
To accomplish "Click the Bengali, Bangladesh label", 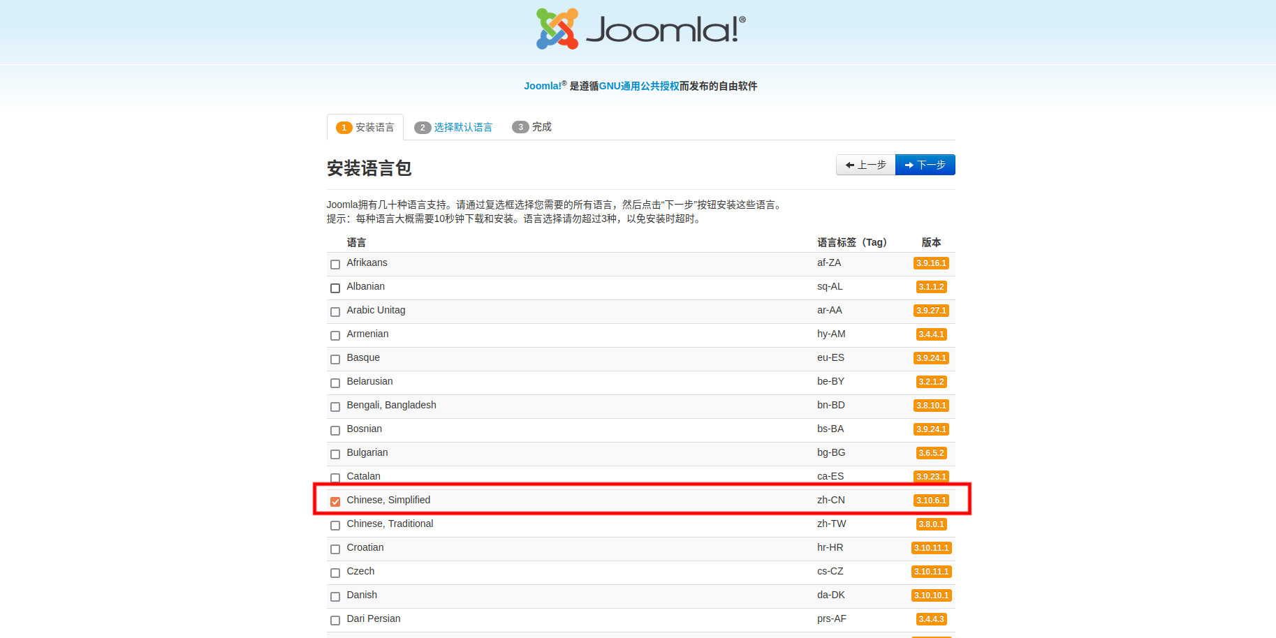I will point(391,405).
